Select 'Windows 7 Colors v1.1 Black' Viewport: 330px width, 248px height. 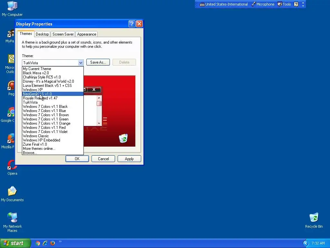coord(53,107)
